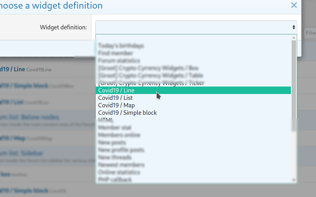The width and height of the screenshot is (316, 197).
Task: Click the dropdown list scroll-up arrow
Action: 293,38
